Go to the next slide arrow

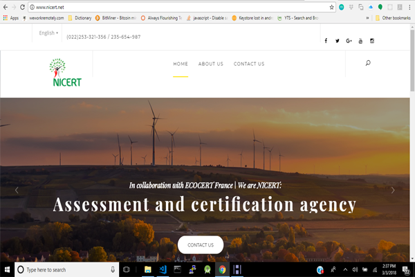[393, 190]
